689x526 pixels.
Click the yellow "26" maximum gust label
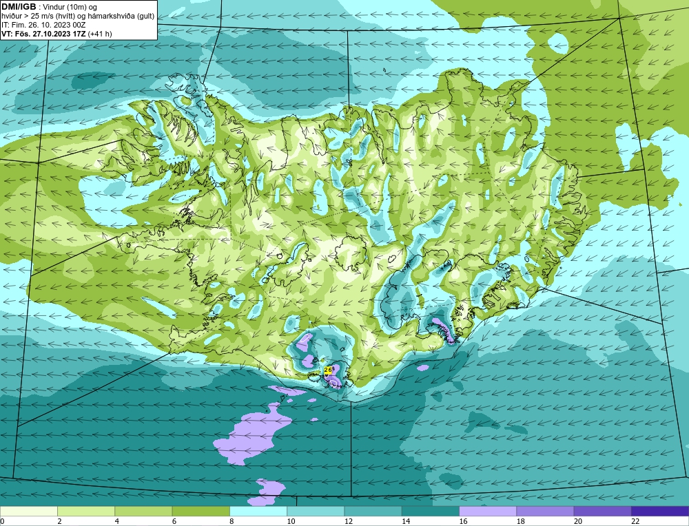(328, 370)
